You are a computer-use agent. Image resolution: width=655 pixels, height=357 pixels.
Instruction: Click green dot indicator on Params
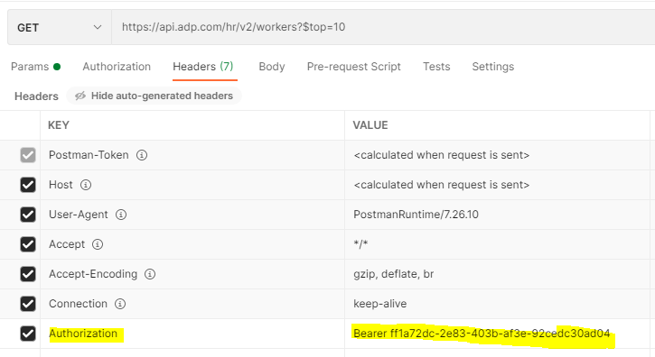coord(57,67)
